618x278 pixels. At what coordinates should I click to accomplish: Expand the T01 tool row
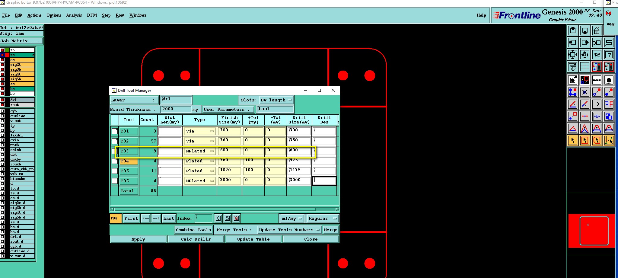pos(115,131)
